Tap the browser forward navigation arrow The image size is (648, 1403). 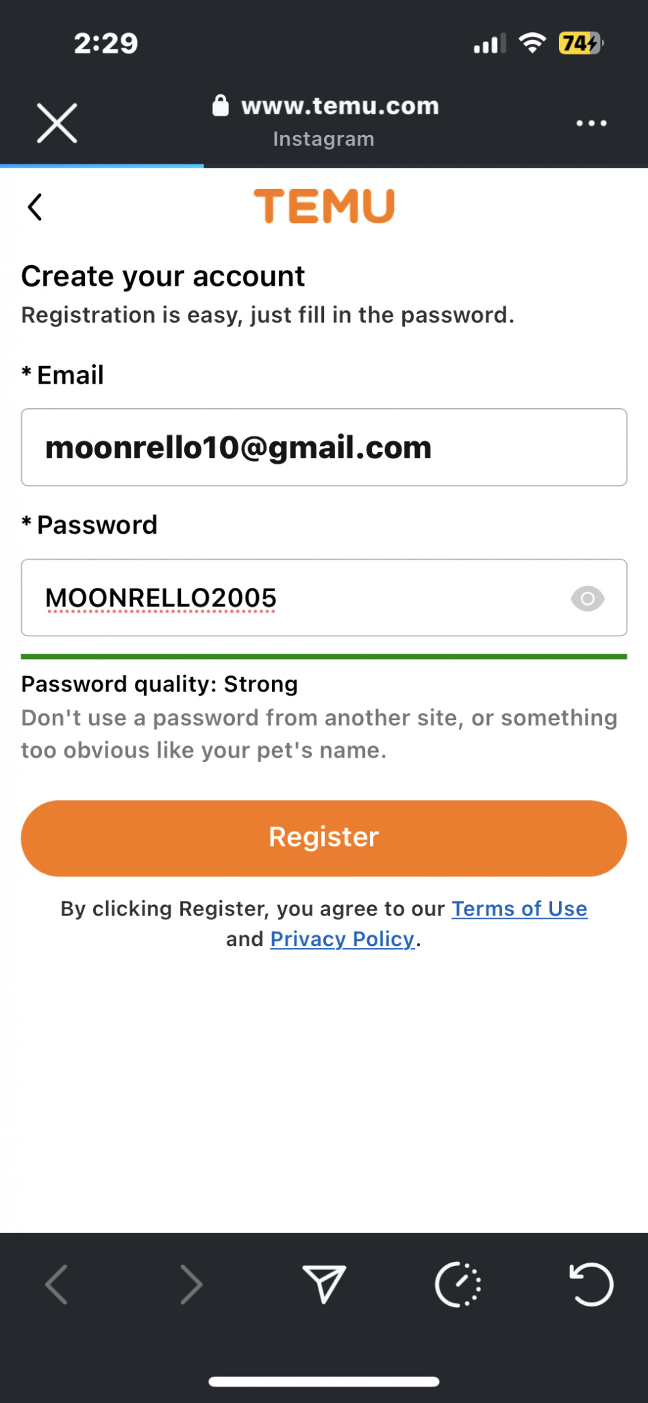[190, 1284]
